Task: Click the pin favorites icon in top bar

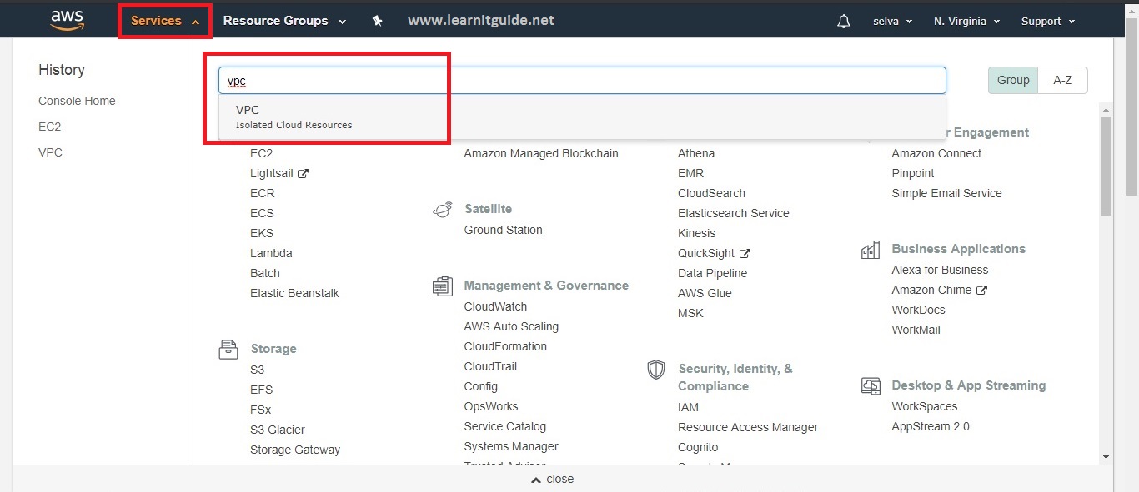Action: [x=377, y=20]
